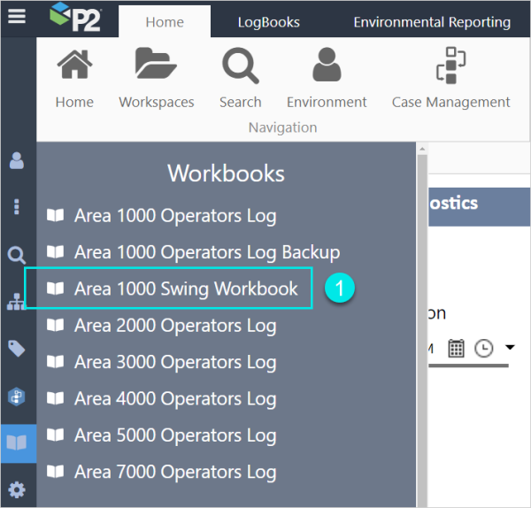Open the sidebar hierarchy tree icon
Viewport: 531px width, 508px height.
click(17, 303)
